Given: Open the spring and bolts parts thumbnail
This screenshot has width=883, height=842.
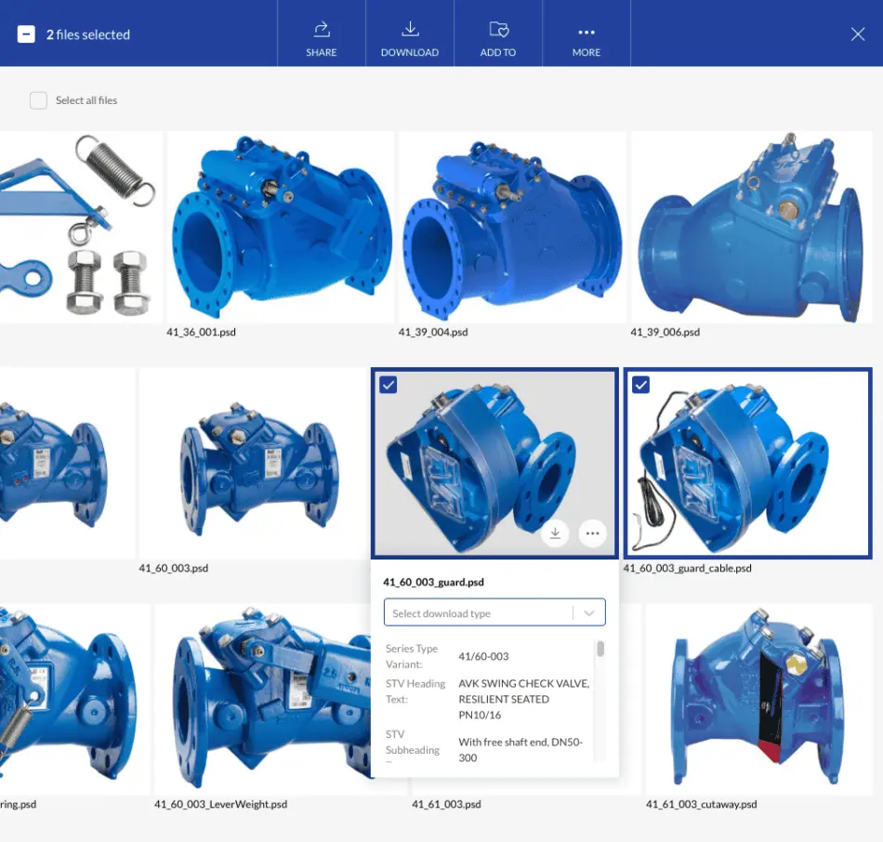Looking at the screenshot, I should pyautogui.click(x=81, y=227).
